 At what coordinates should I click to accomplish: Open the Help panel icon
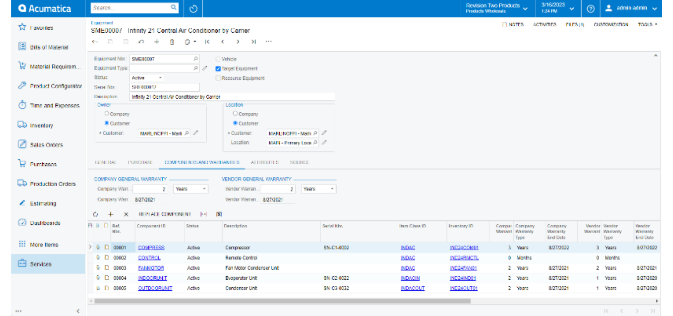591,8
